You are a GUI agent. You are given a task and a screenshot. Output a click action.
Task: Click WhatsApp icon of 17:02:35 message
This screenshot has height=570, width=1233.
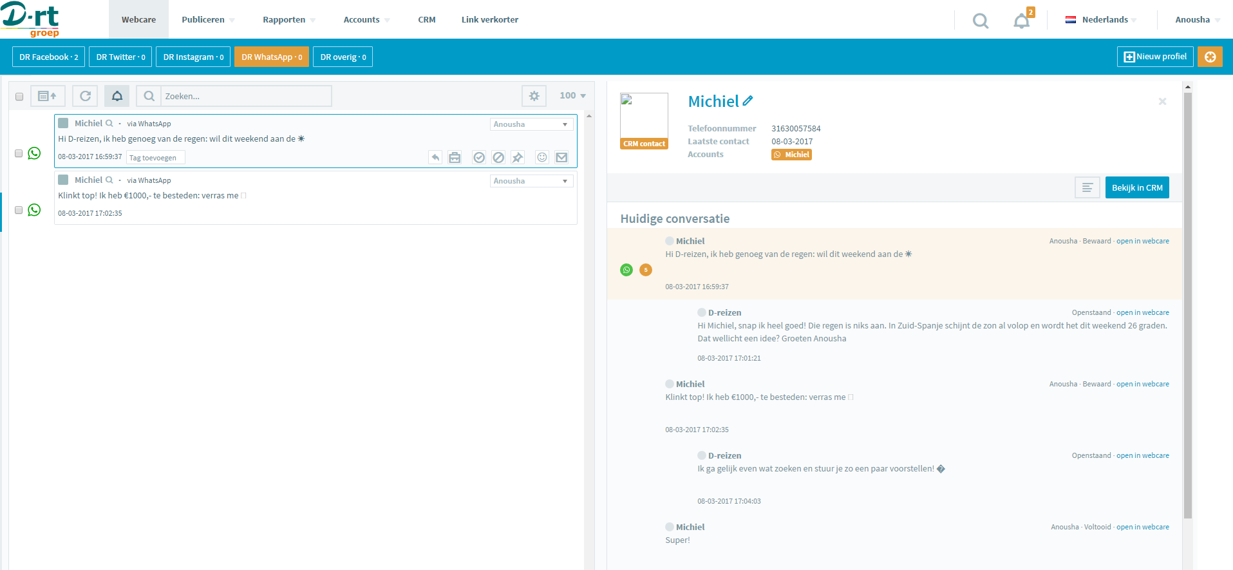[x=34, y=210]
